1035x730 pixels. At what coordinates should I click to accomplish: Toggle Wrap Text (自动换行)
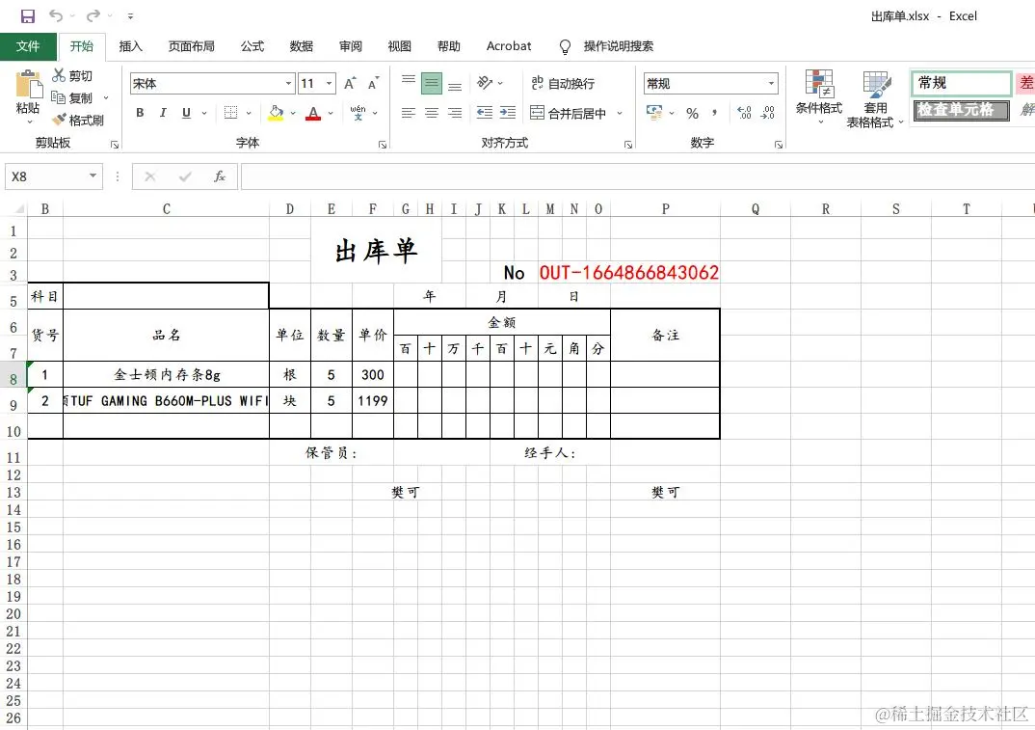coord(563,83)
